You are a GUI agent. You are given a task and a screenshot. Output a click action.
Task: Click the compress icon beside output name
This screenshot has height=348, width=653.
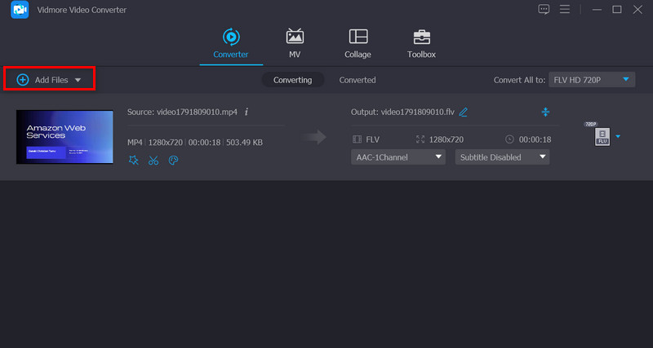pyautogui.click(x=545, y=112)
